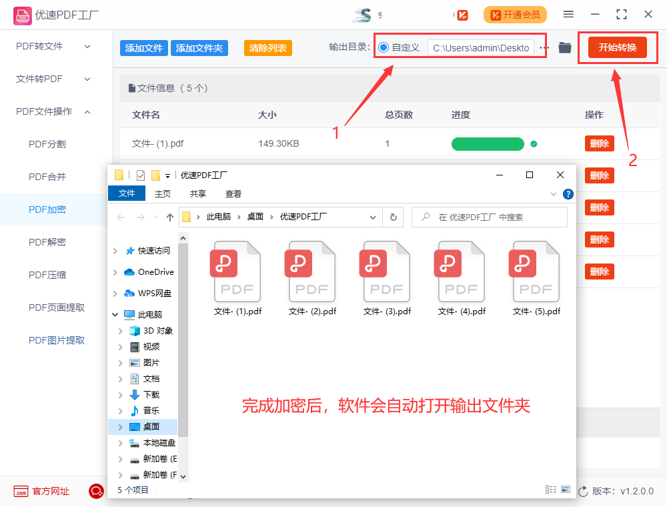Click the 清除列表 button
Screen dimensions: 667x507
(x=268, y=48)
